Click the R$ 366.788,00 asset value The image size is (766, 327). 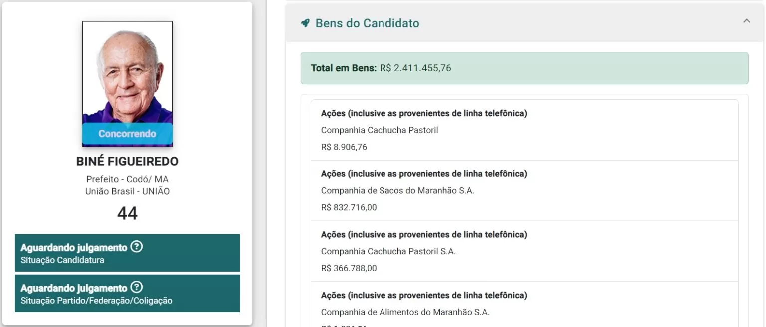(x=349, y=269)
